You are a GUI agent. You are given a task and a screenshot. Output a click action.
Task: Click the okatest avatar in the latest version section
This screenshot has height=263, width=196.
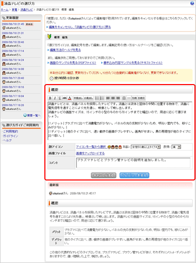coord(51,193)
